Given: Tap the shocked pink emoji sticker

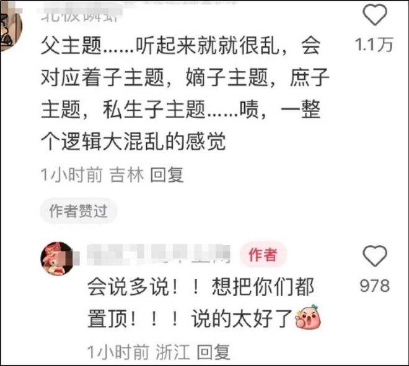Looking at the screenshot, I should coord(308,317).
